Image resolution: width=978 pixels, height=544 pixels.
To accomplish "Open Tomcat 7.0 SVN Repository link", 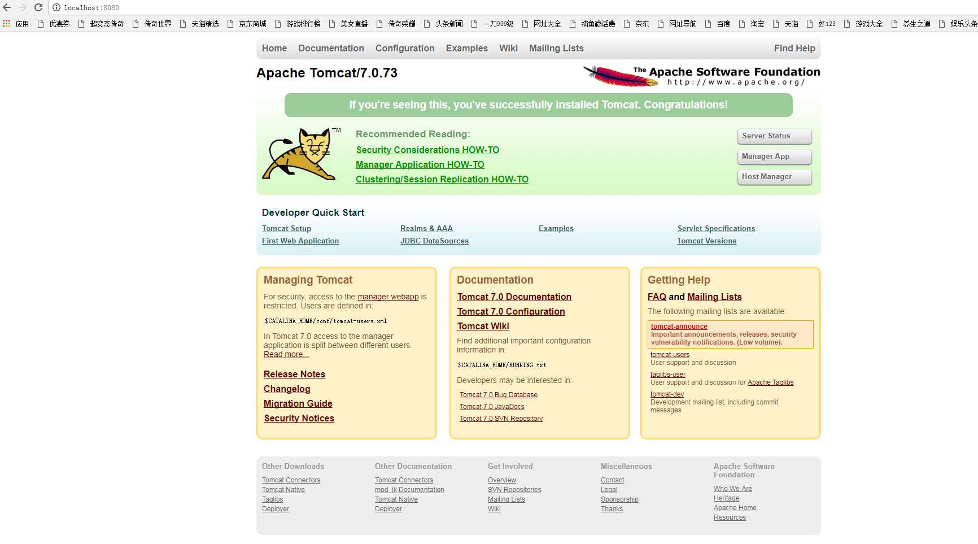I will (501, 419).
